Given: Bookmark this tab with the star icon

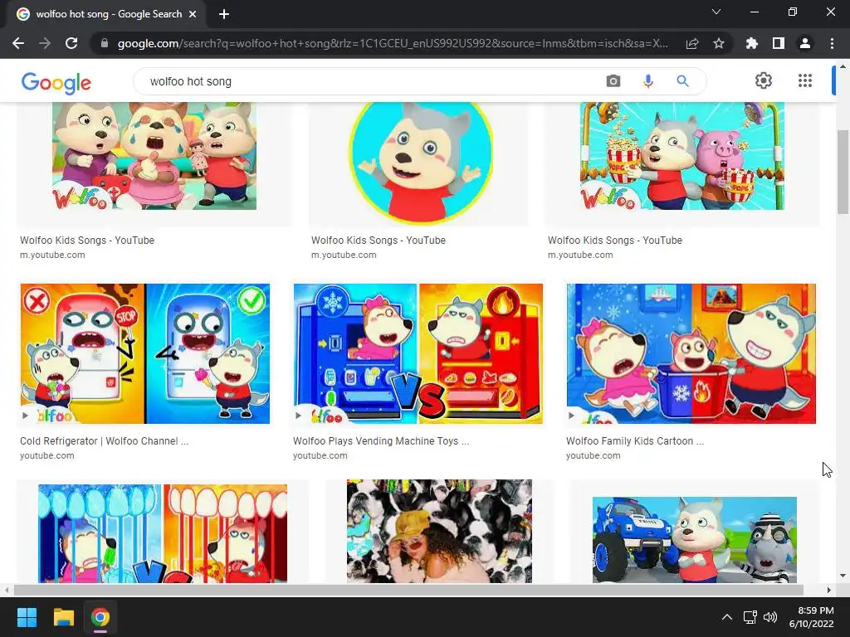Looking at the screenshot, I should click(x=719, y=43).
